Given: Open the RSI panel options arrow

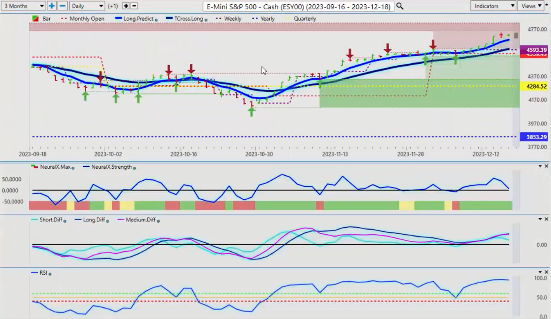Looking at the screenshot, I should click(540, 272).
